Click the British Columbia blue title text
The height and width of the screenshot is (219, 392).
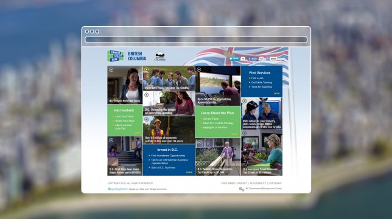pos(137,56)
